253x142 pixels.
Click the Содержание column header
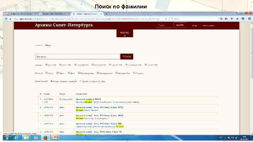tap(82, 94)
